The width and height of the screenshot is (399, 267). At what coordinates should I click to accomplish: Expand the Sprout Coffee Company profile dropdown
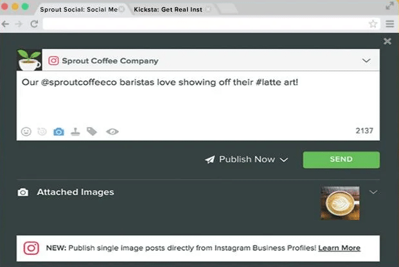(366, 60)
